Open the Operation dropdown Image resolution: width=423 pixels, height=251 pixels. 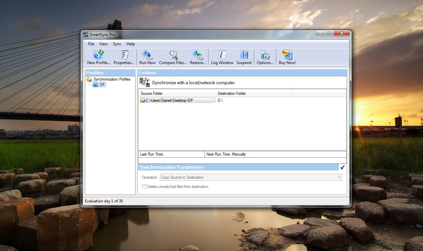(339, 177)
